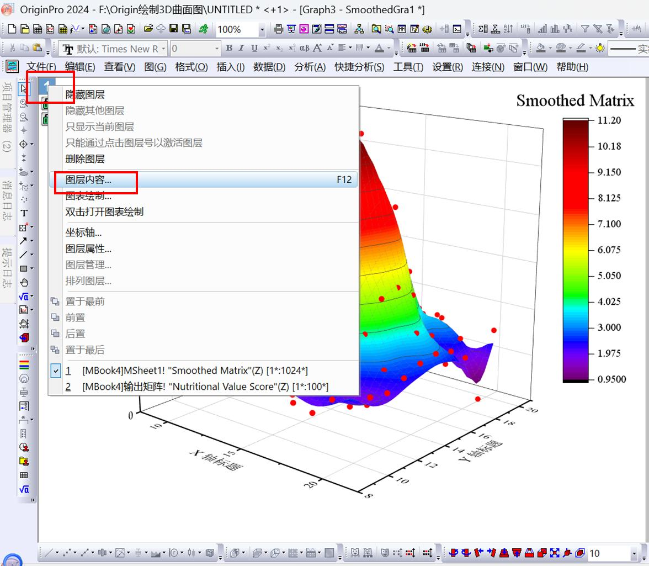This screenshot has height=566, width=649.
Task: Click the X 轴标题 axis title
Action: click(x=216, y=459)
